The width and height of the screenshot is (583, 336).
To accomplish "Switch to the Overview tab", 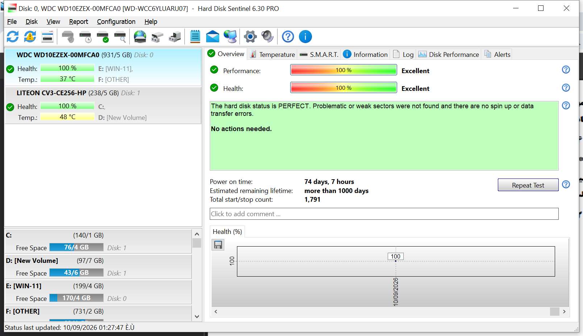I will pos(226,54).
